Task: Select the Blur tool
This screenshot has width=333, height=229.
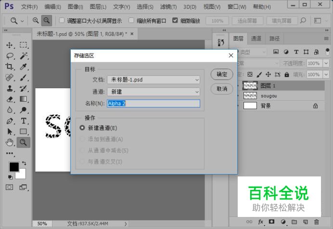Action: 9,110
